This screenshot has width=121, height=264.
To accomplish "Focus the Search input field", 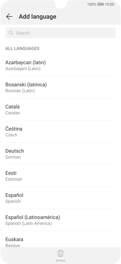I will [x=60, y=33].
